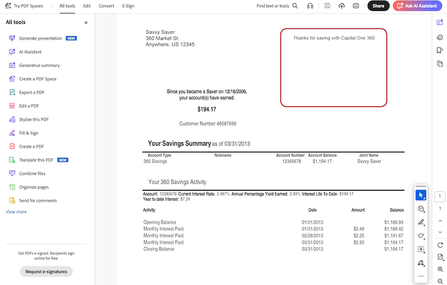Open the Edit tab
447x285 pixels.
(x=87, y=6)
